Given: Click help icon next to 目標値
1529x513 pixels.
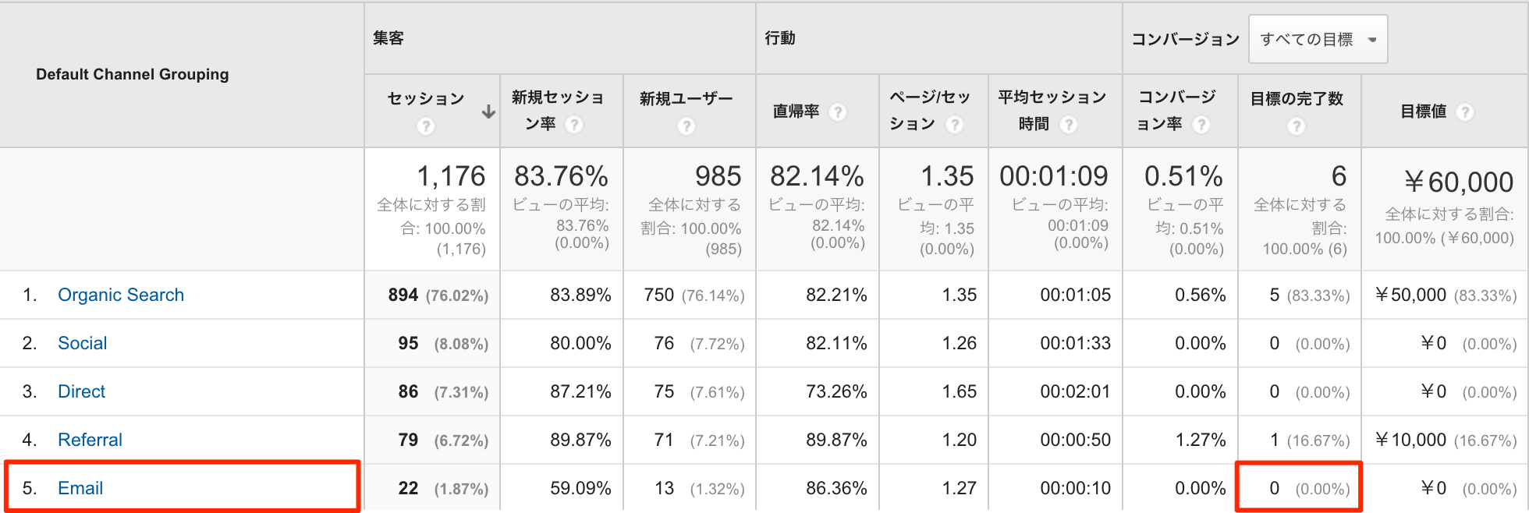Looking at the screenshot, I should (x=1465, y=112).
